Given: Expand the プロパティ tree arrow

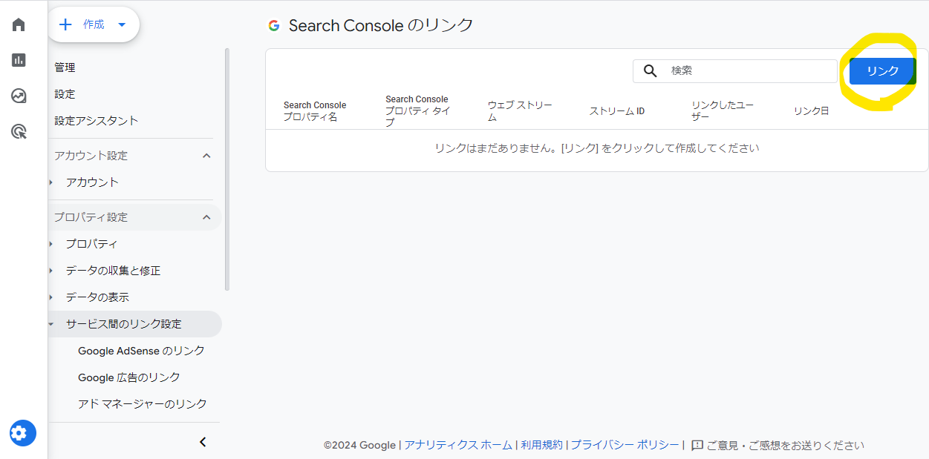Looking at the screenshot, I should click(51, 244).
